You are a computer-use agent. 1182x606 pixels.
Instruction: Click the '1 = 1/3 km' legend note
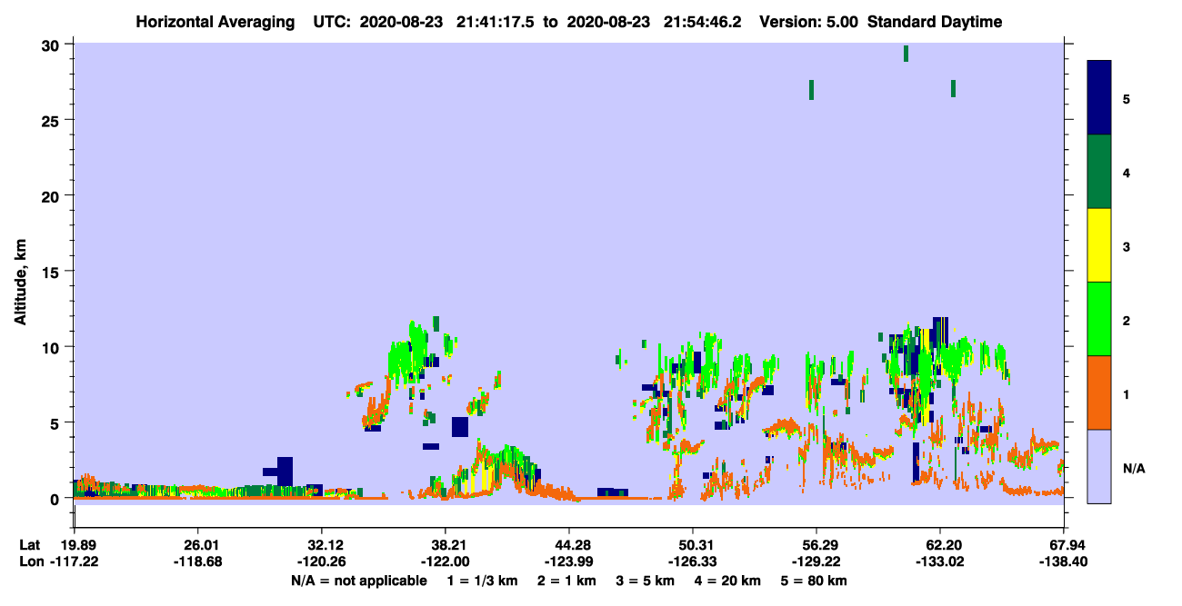(483, 581)
